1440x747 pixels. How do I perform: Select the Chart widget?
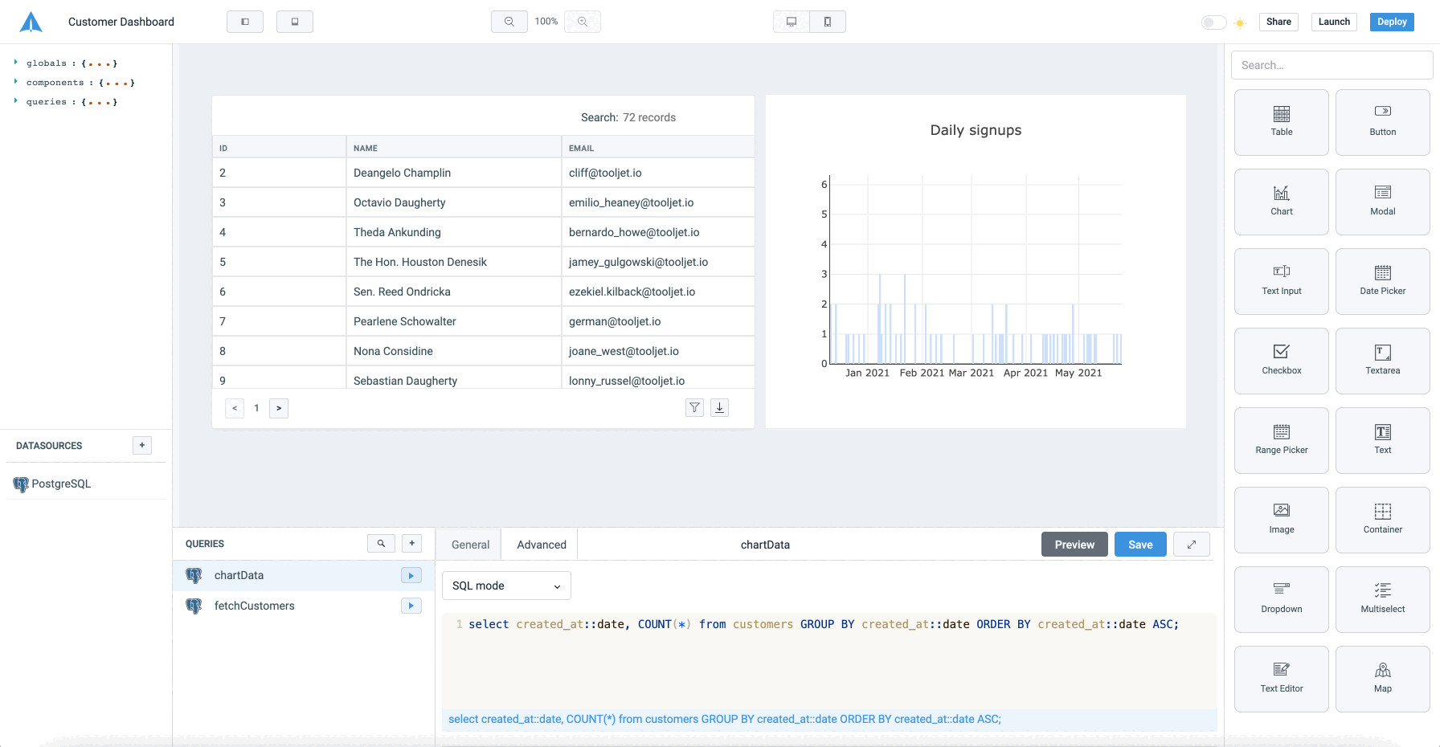pos(1281,201)
